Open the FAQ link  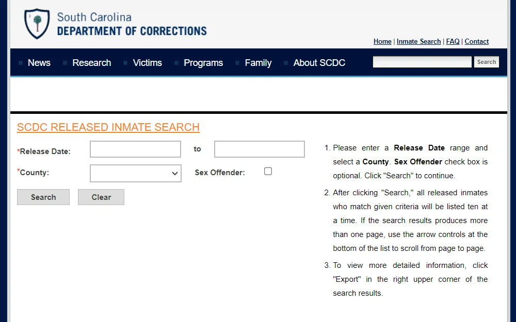tap(453, 41)
